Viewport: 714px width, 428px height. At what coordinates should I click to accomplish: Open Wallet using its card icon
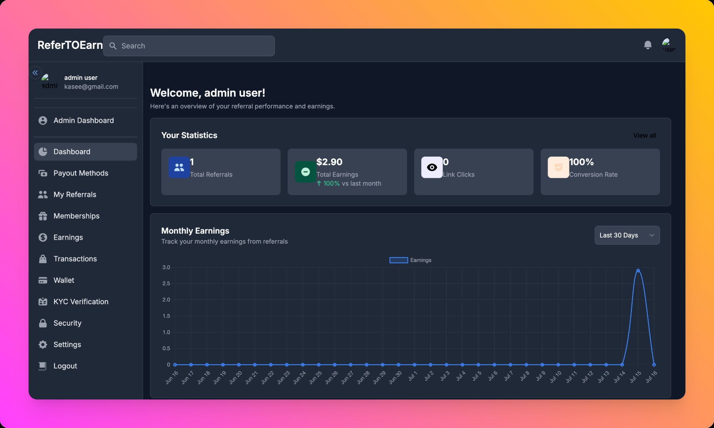tap(42, 280)
